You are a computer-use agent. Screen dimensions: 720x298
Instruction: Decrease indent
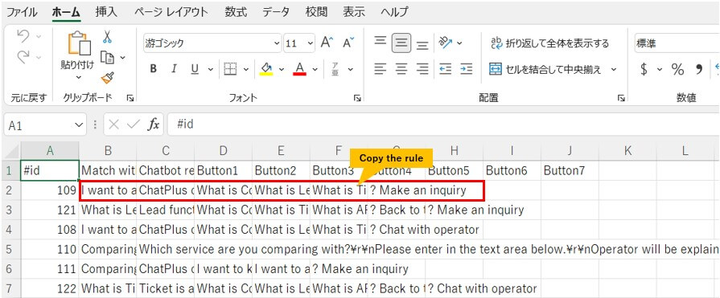pos(446,69)
